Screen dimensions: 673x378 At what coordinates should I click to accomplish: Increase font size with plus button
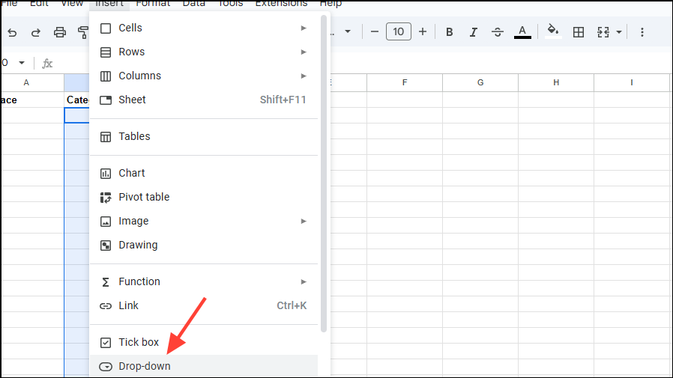423,31
